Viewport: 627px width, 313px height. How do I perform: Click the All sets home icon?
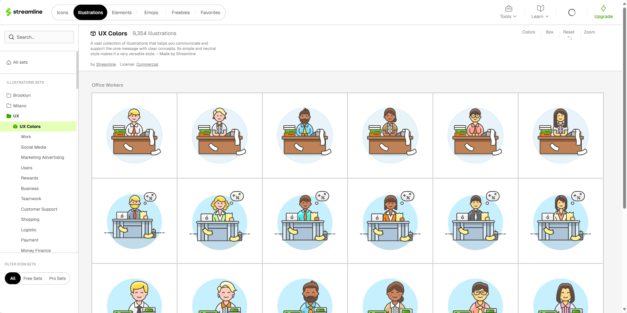[9, 62]
